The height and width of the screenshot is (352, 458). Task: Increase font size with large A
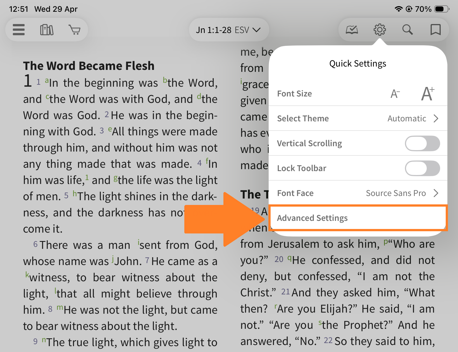(x=428, y=93)
